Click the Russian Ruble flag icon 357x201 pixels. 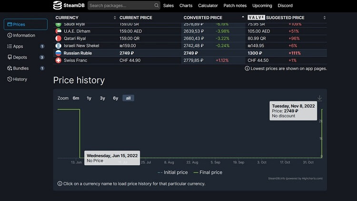pos(59,53)
